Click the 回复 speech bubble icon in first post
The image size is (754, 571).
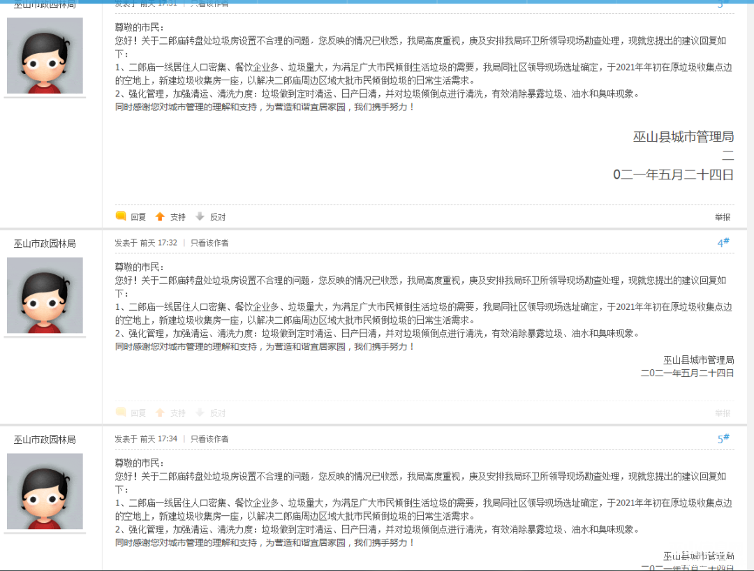(x=121, y=216)
